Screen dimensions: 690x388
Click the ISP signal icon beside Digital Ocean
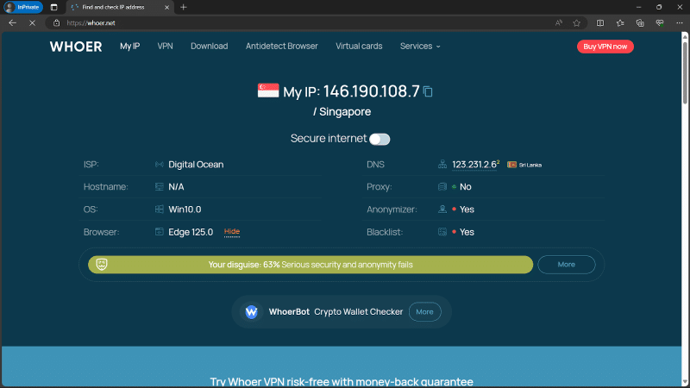click(160, 165)
